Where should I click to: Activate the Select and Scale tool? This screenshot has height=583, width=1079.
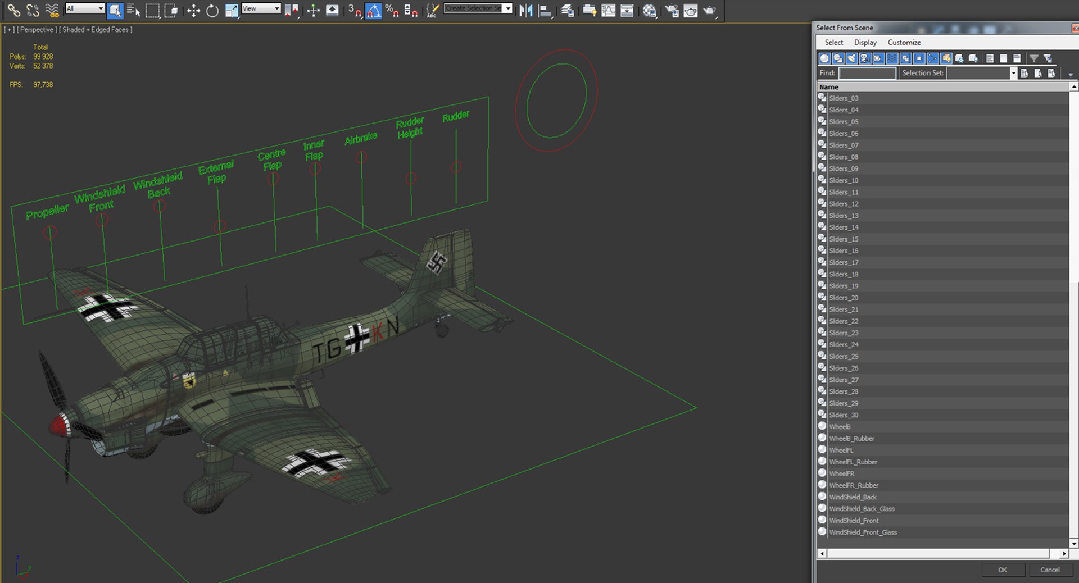coord(231,10)
